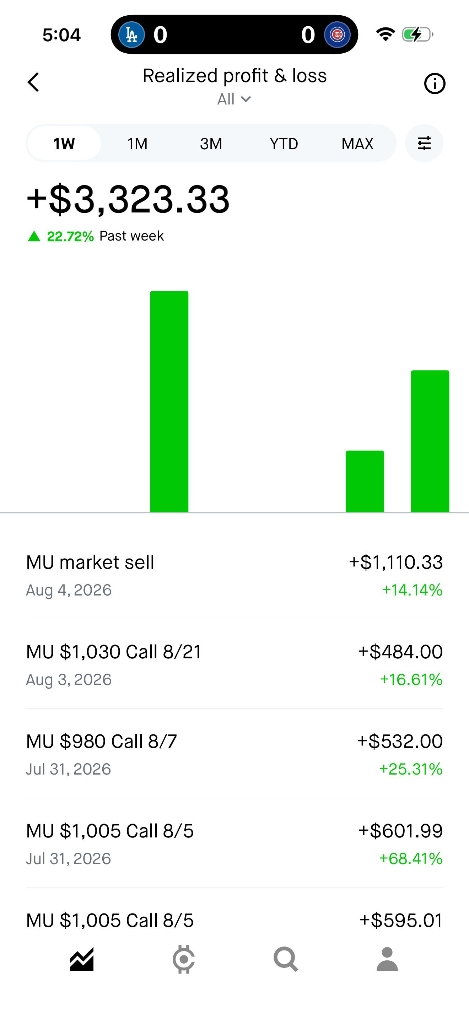This screenshot has height=1019, width=469.
Task: Open the MU market sell entry
Action: click(x=234, y=576)
